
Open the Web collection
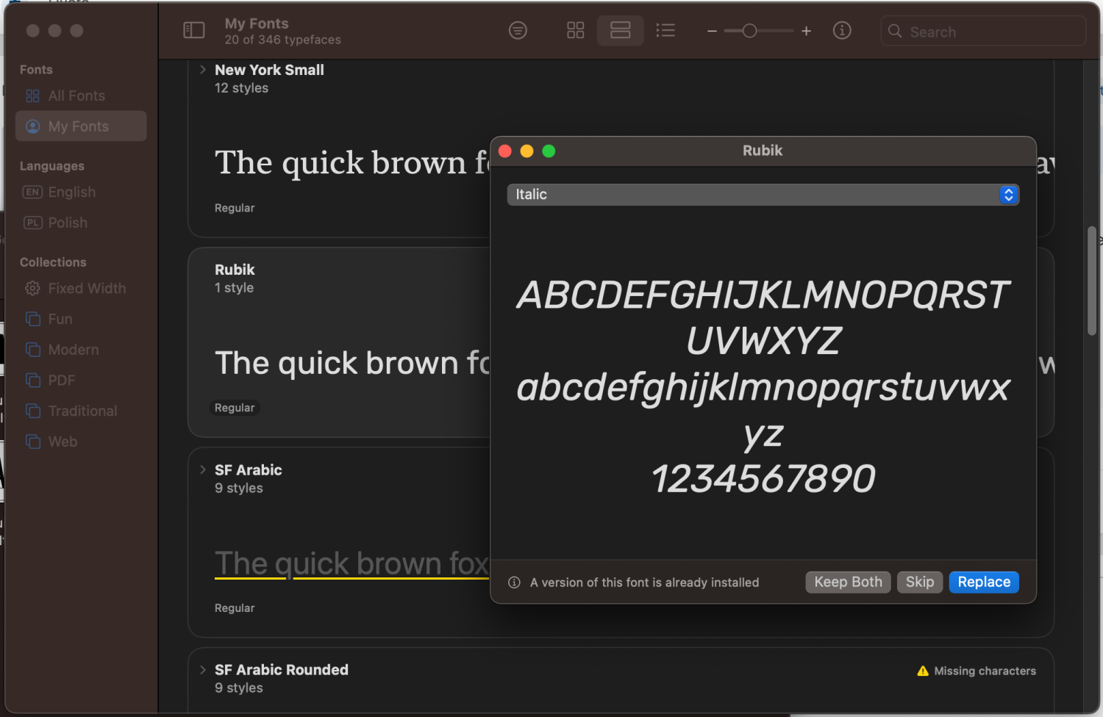point(62,441)
